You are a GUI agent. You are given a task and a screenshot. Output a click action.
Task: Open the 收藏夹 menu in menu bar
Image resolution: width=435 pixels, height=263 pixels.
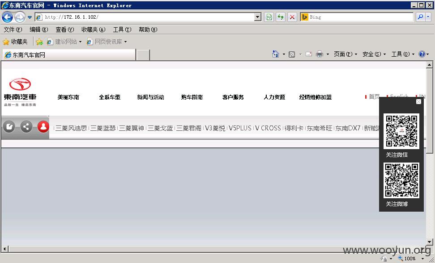pos(93,29)
